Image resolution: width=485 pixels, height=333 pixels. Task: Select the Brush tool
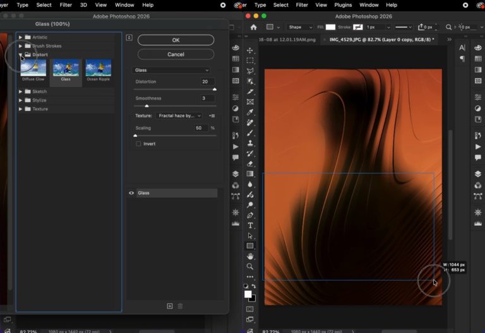click(250, 133)
